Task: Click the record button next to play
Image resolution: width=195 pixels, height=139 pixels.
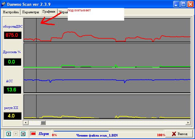Action: tap(16, 134)
